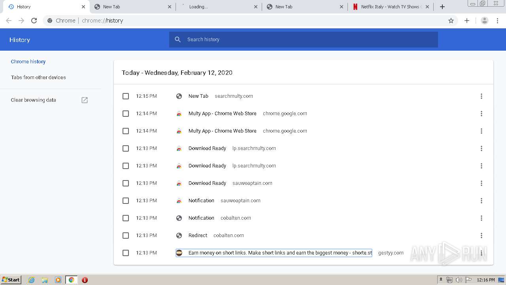Open more actions for first Download Ready lp.searchmulty.com
This screenshot has width=506, height=285.
coord(481,148)
